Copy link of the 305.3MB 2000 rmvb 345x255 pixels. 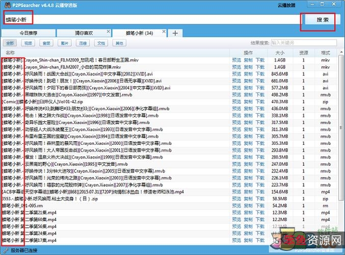tap(248, 143)
